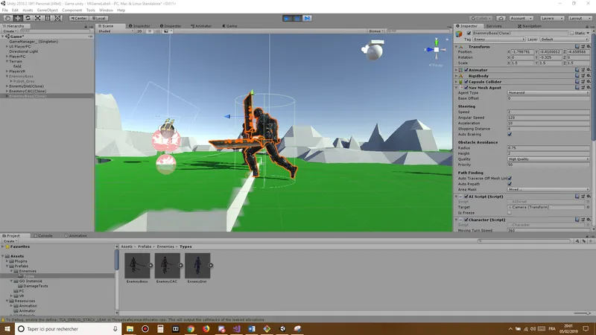Select the Rect transform tool
Viewport: 596px width, 335px height.
pyautogui.click(x=48, y=18)
